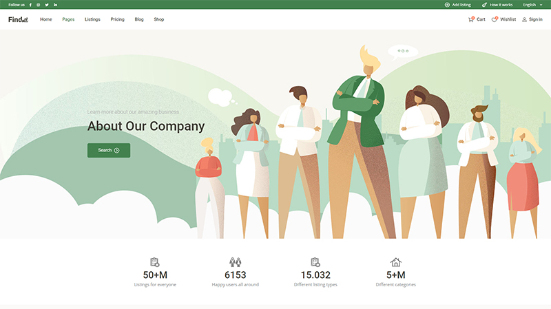This screenshot has height=309, width=551.
Task: Open the LinkedIn social link
Action: [55, 5]
